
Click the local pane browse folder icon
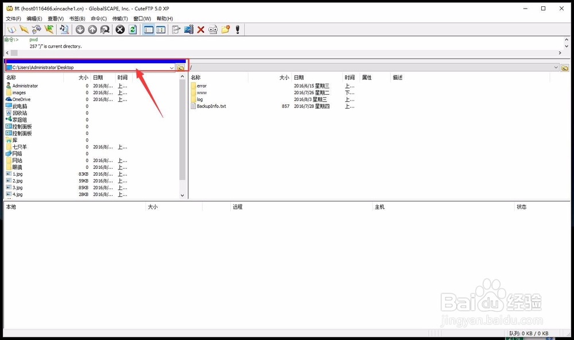tap(180, 68)
